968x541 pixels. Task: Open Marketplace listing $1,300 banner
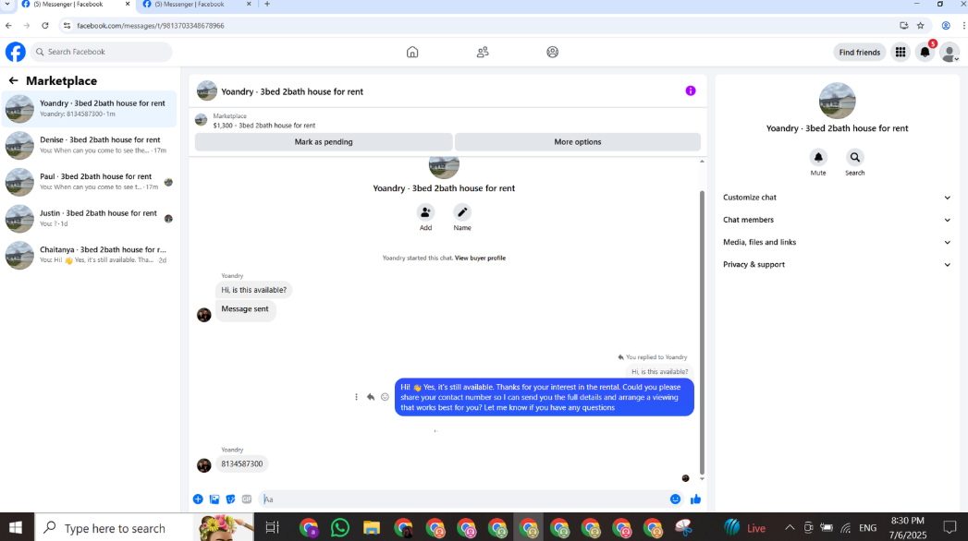[x=447, y=120]
